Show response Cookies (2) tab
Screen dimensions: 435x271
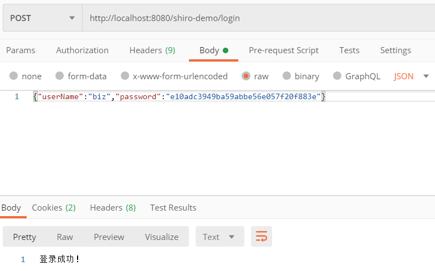53,208
